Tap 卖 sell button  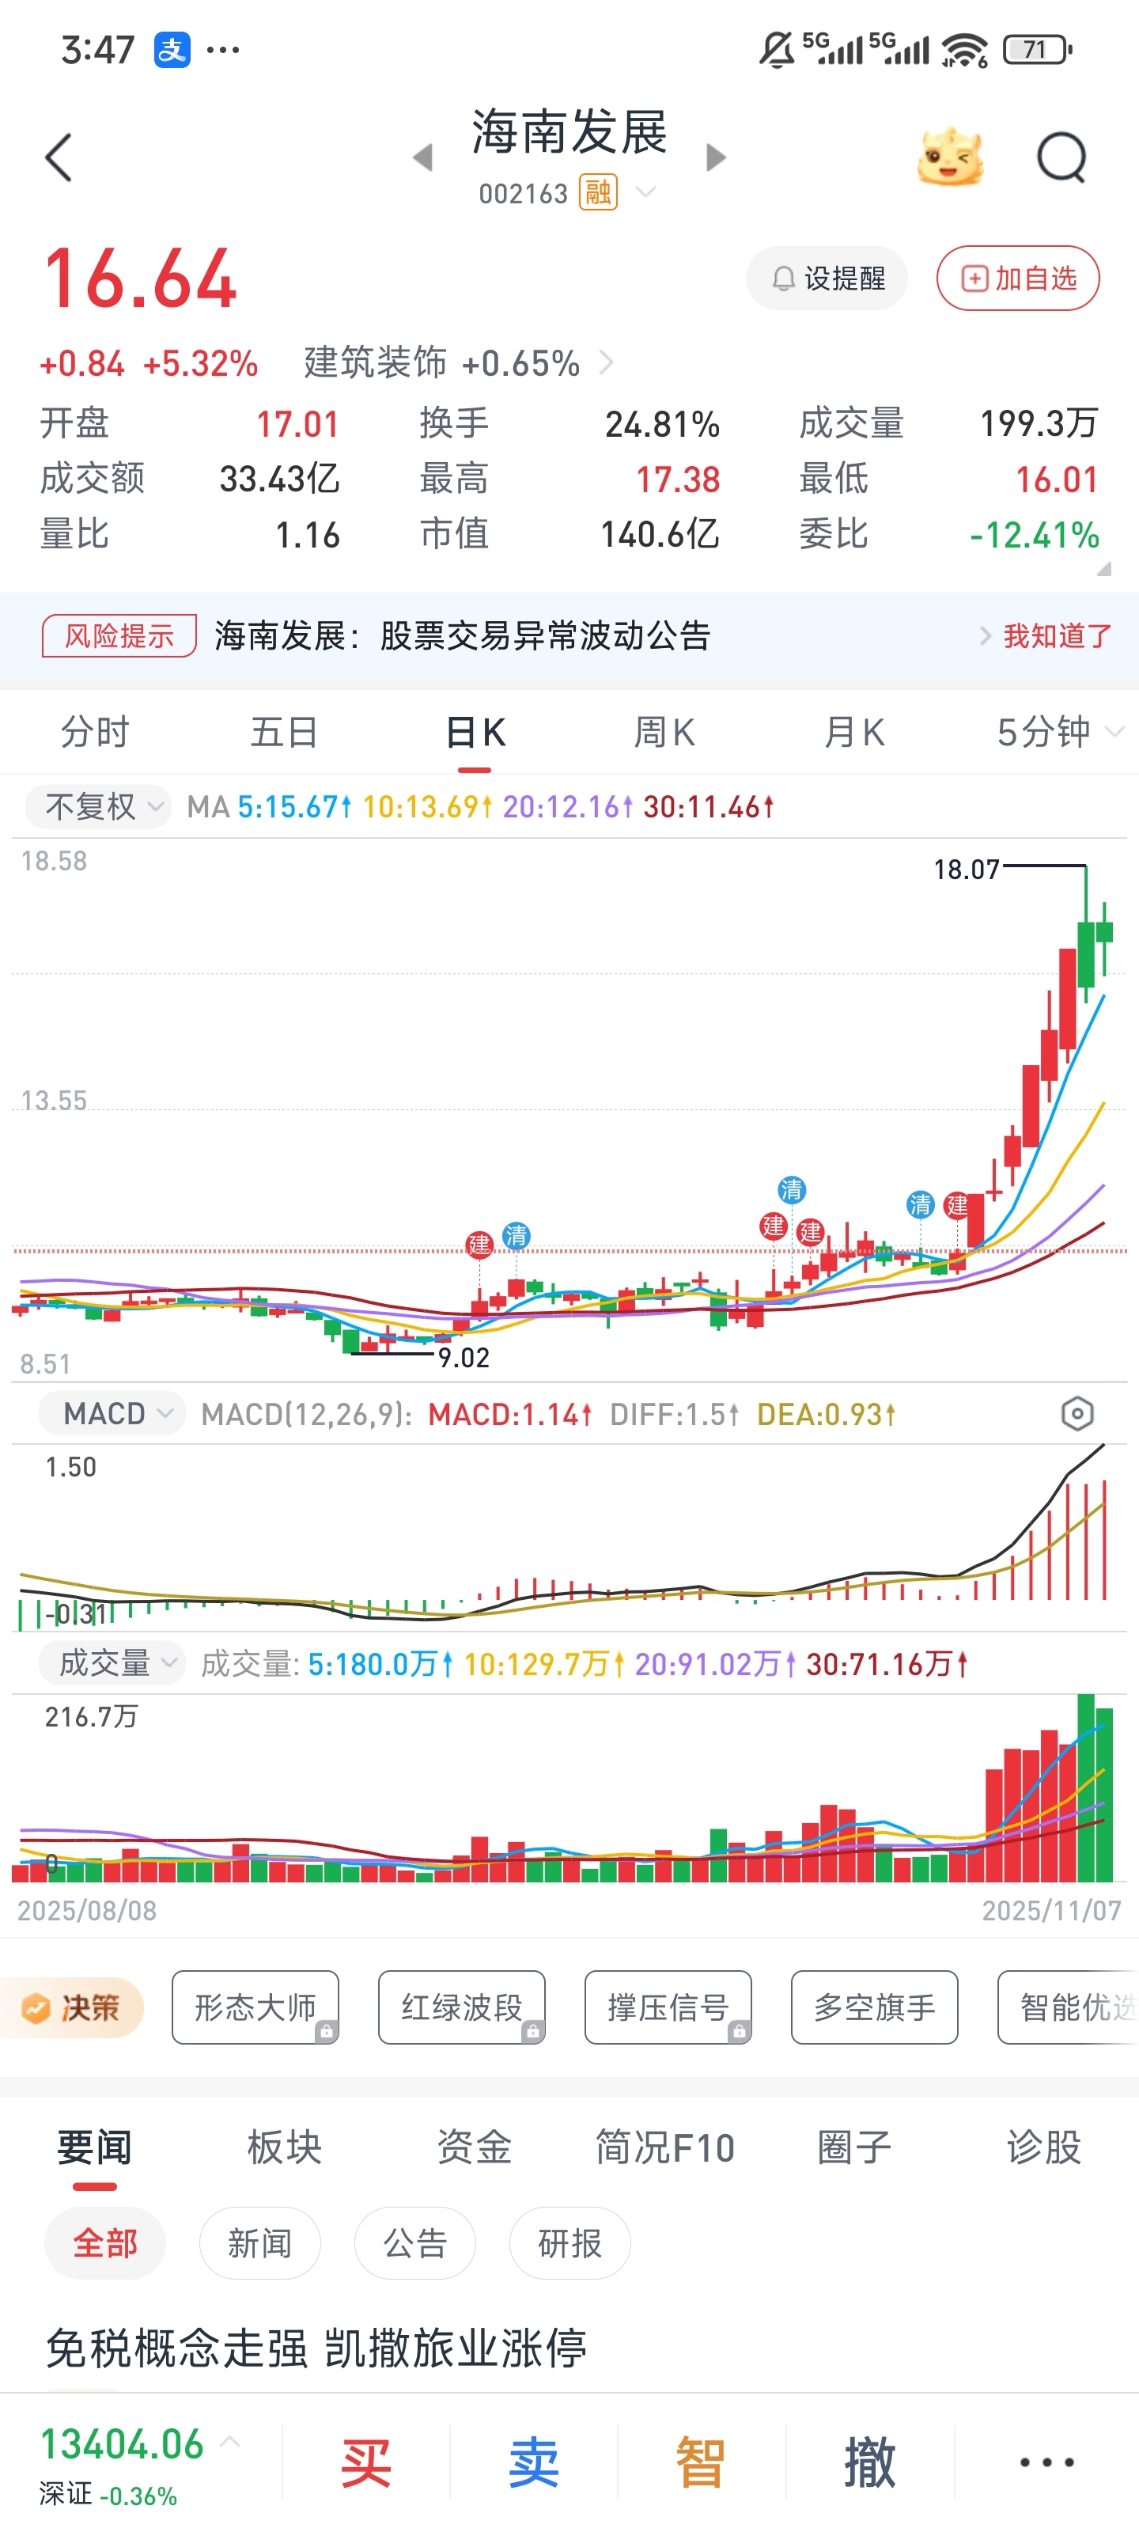(534, 2462)
